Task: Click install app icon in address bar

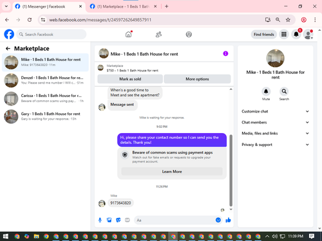Action: (x=267, y=20)
